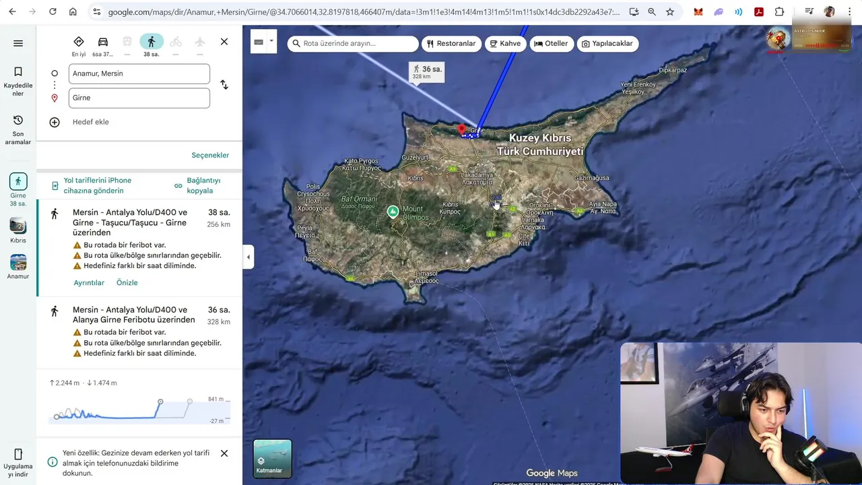Open Adobe Acrobat extension
Image resolution: width=862 pixels, height=485 pixels.
759,11
